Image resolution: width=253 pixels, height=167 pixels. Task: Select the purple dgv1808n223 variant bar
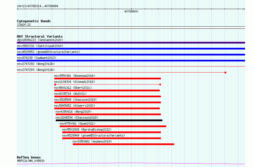[x=131, y=43]
